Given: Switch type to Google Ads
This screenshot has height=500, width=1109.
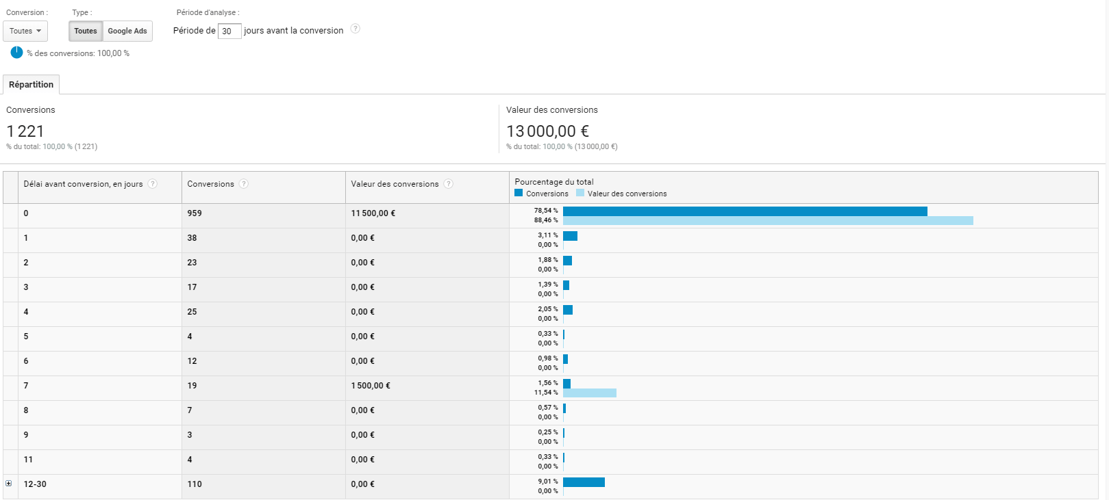Looking at the screenshot, I should pyautogui.click(x=127, y=31).
